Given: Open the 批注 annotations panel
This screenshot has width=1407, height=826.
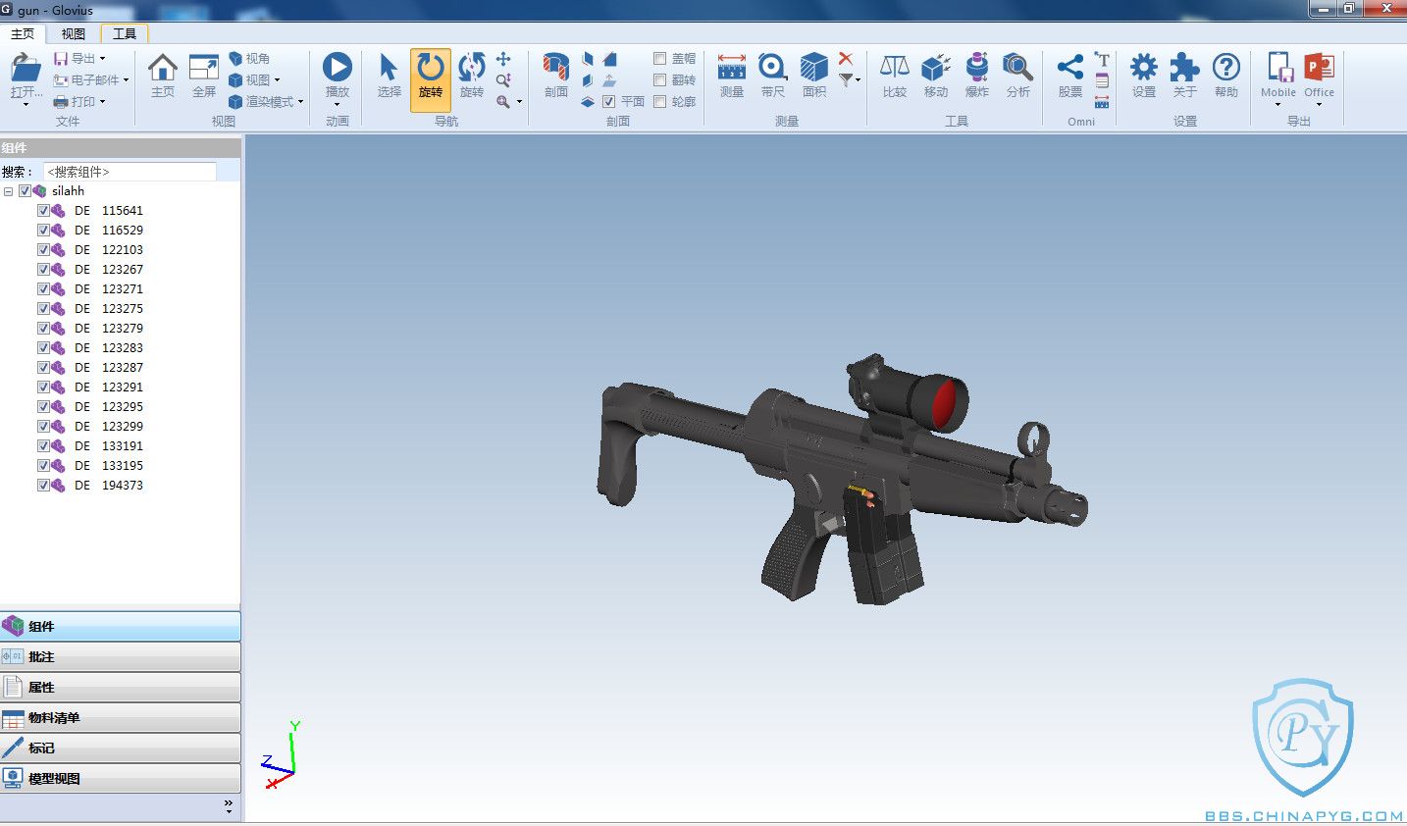Looking at the screenshot, I should point(121,656).
